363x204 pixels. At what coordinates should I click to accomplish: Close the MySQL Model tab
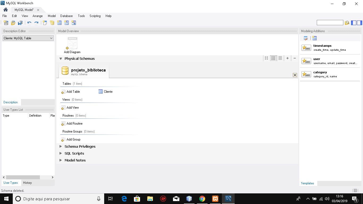coord(38,10)
